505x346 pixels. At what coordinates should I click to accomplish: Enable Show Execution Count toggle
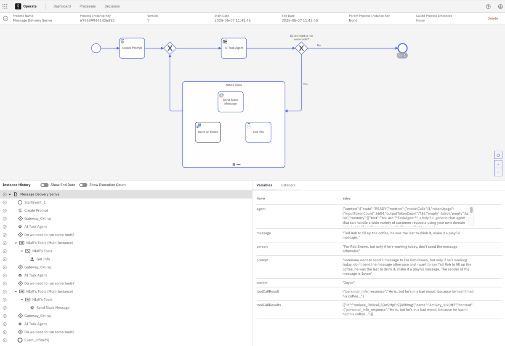click(83, 185)
